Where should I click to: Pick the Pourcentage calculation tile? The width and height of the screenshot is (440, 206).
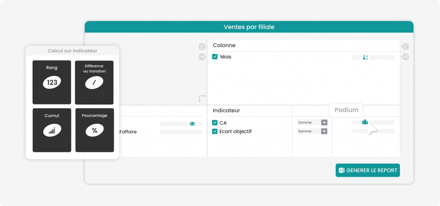click(x=95, y=130)
